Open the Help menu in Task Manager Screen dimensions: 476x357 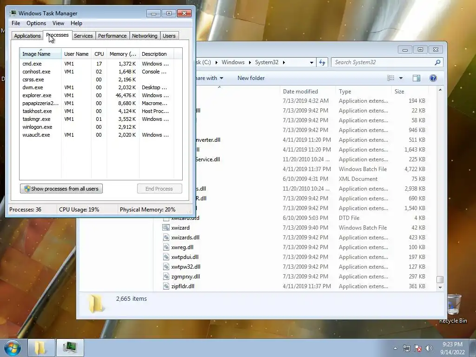click(x=76, y=23)
